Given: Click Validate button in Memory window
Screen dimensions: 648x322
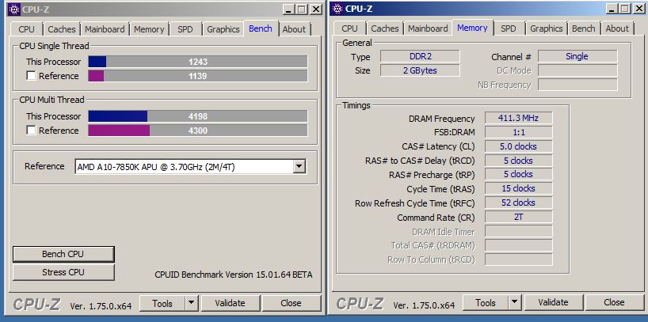Looking at the screenshot, I should point(554,302).
